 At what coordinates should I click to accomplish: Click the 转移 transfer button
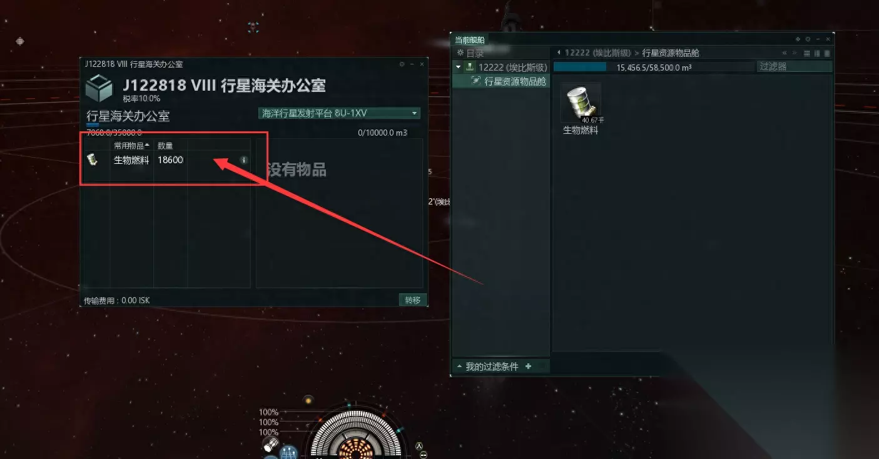point(412,300)
